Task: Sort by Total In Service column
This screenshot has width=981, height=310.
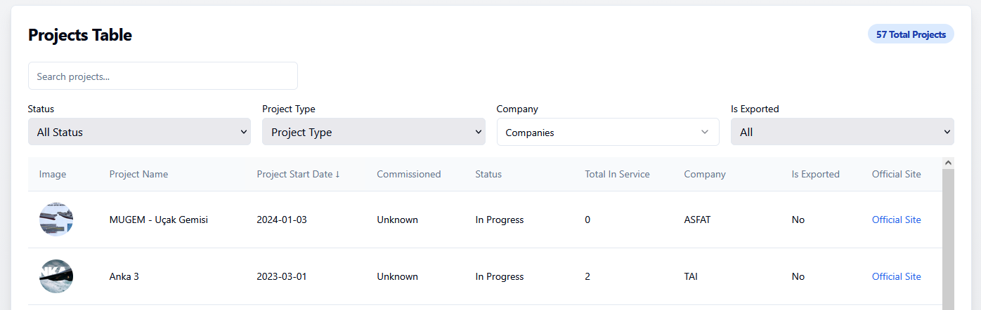Action: coord(617,175)
